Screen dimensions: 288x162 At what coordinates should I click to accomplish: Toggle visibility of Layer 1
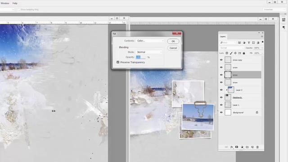click(x=221, y=105)
